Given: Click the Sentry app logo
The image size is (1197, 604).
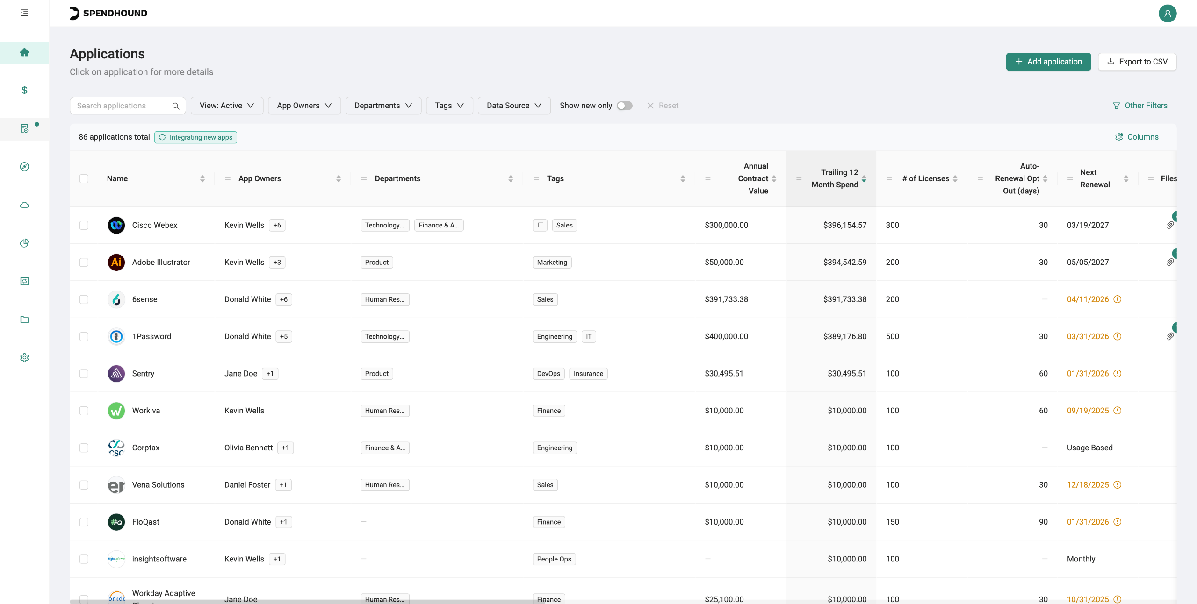Looking at the screenshot, I should [x=116, y=374].
